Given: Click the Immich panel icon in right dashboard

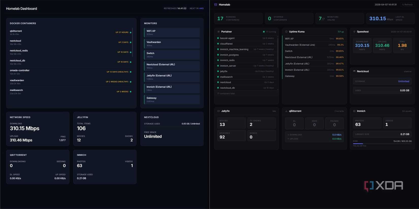Looking at the screenshot, I should point(354,111).
